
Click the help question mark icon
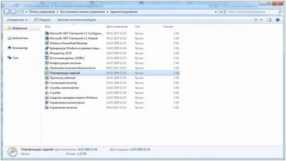pos(278,20)
